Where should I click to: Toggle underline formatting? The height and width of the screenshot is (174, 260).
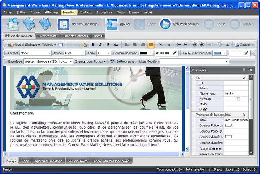108,45
